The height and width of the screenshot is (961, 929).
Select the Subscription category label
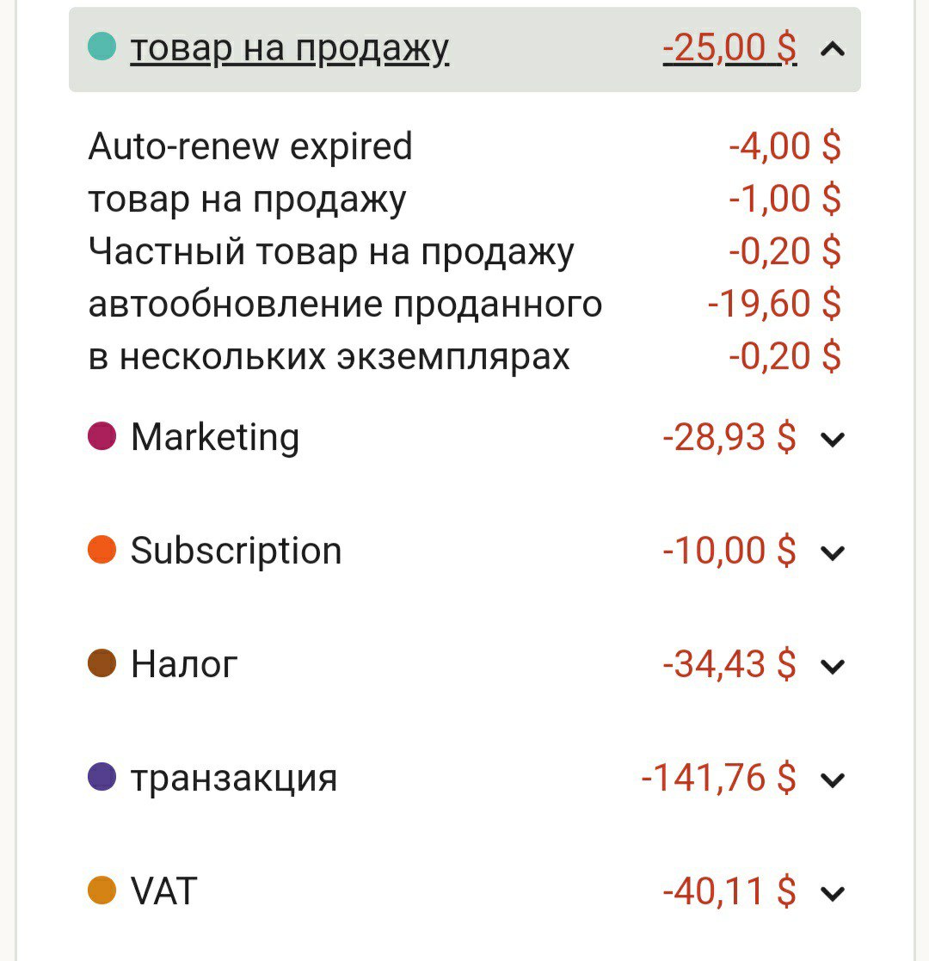(x=236, y=551)
